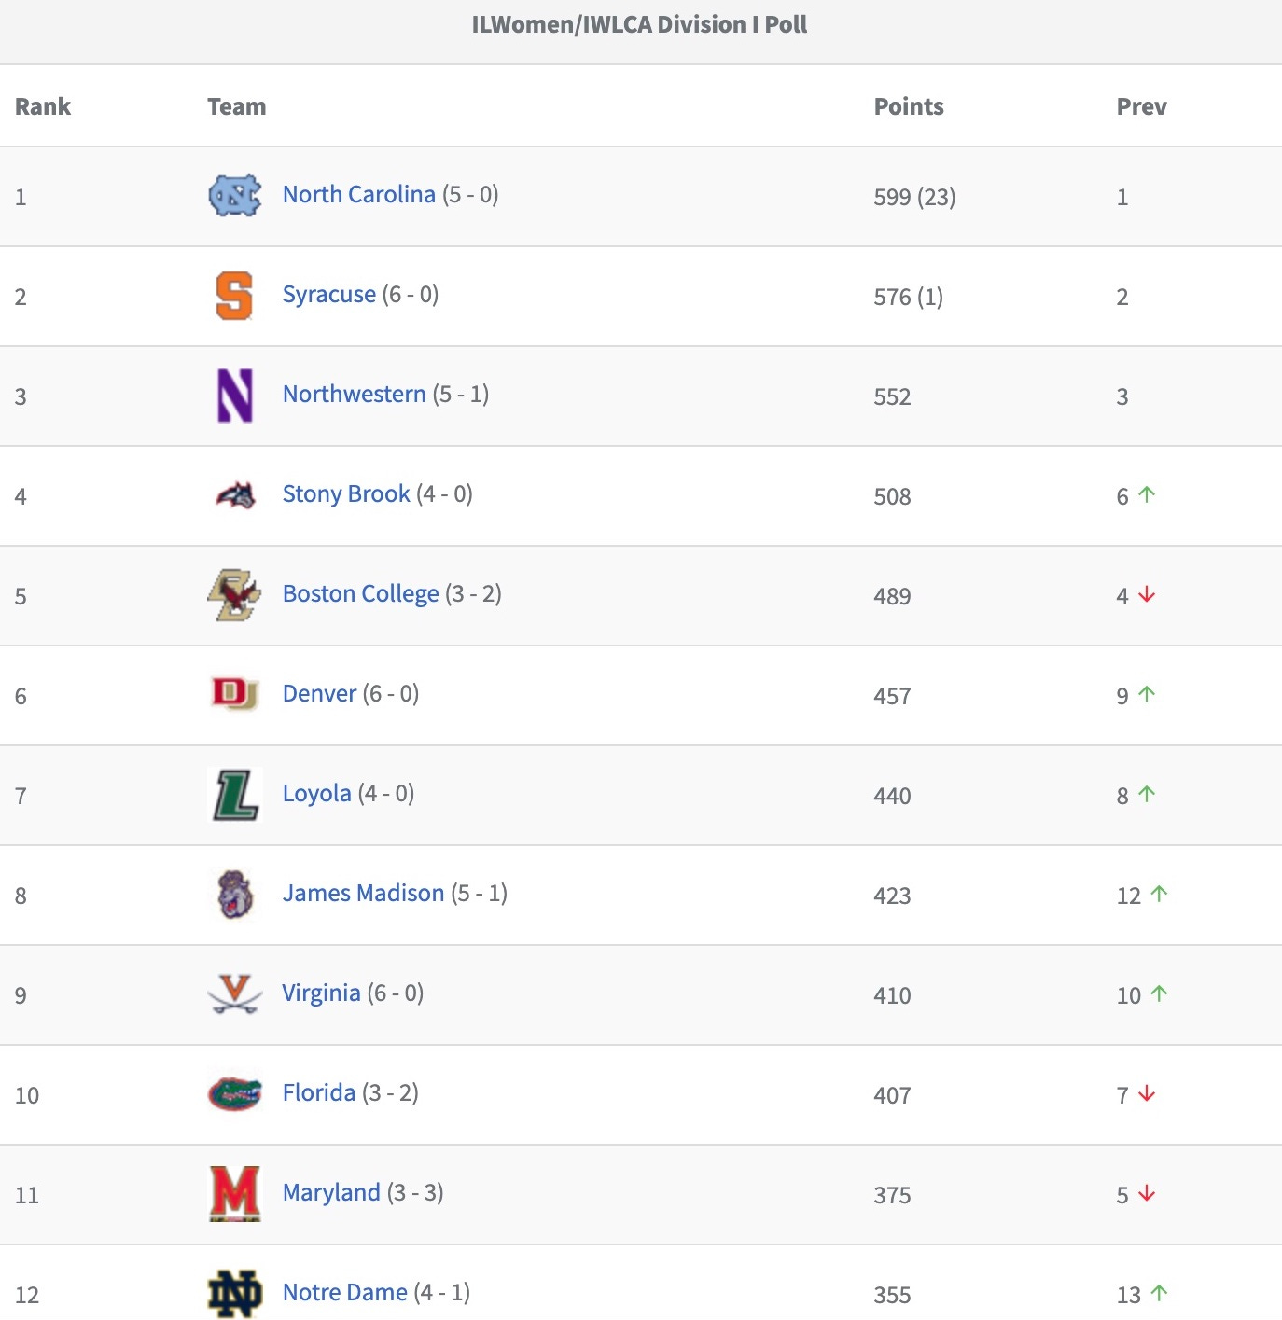Click the Denver DU logo
Screen dimensions: 1282x1320
coord(234,694)
